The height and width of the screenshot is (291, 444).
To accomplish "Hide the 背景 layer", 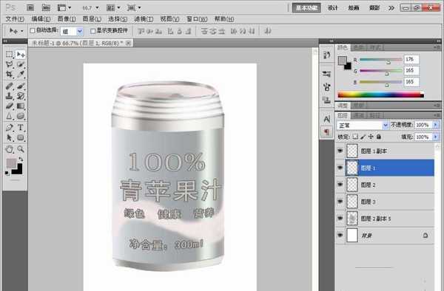I will (340, 236).
